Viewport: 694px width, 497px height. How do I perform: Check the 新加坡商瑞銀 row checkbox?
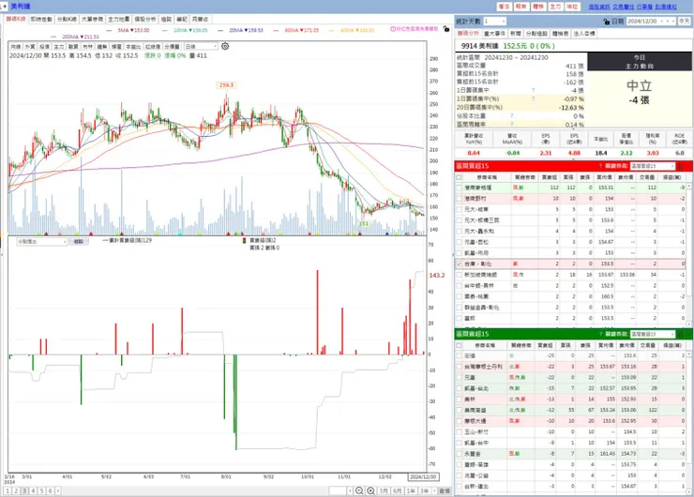(459, 275)
